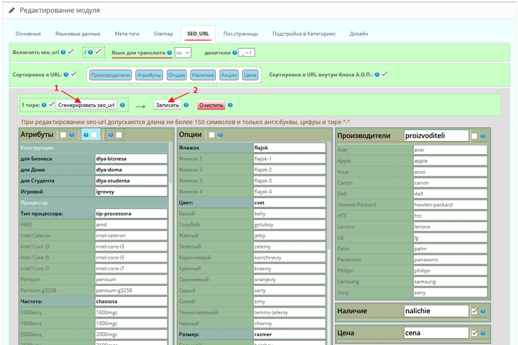Image resolution: width=518 pixels, height=345 pixels.
Task: Open the Sitemap tab
Action: (x=163, y=34)
